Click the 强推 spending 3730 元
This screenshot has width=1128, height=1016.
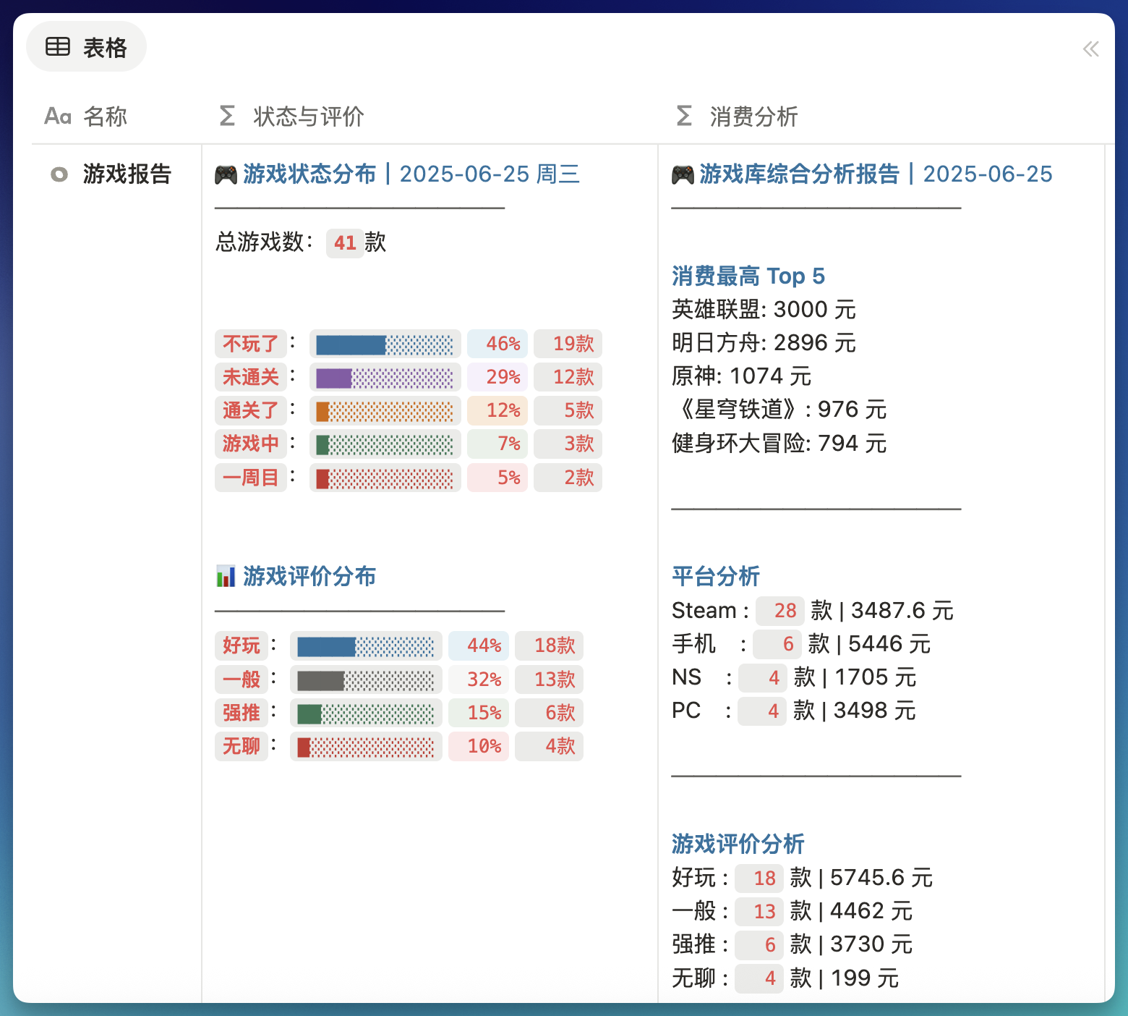pyautogui.click(x=871, y=944)
